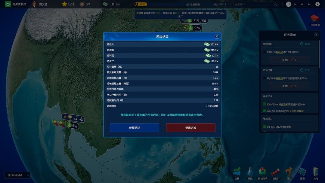The height and width of the screenshot is (183, 325).
Task: Click the 海参崴 link in task list
Action: tap(279, 52)
